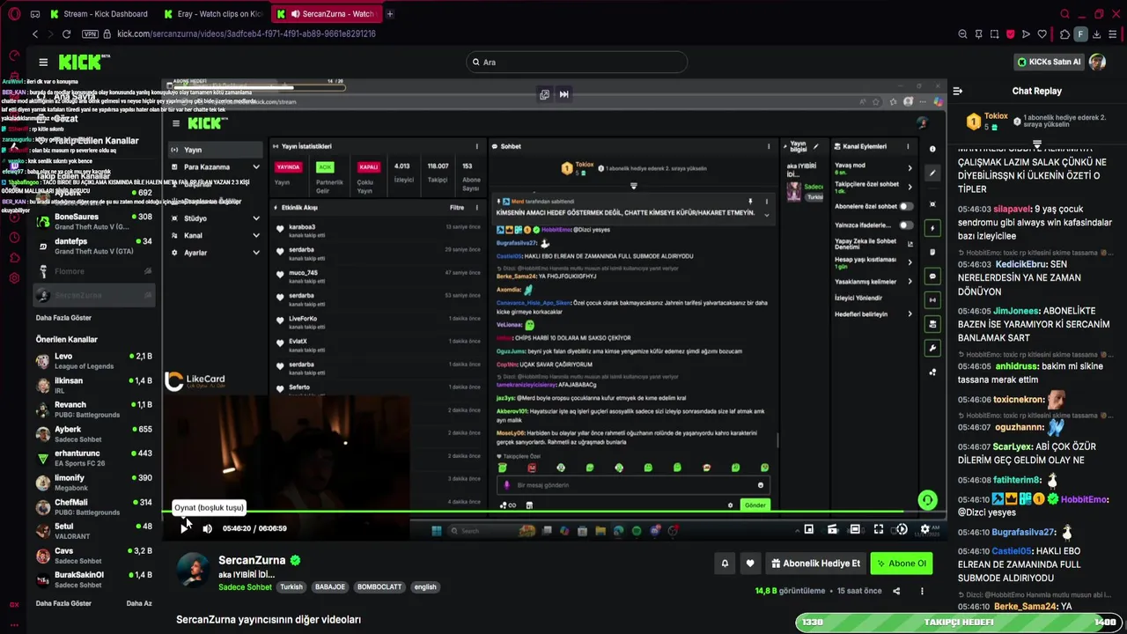This screenshot has width=1127, height=634.
Task: Share the video via share icon
Action: coord(896,591)
